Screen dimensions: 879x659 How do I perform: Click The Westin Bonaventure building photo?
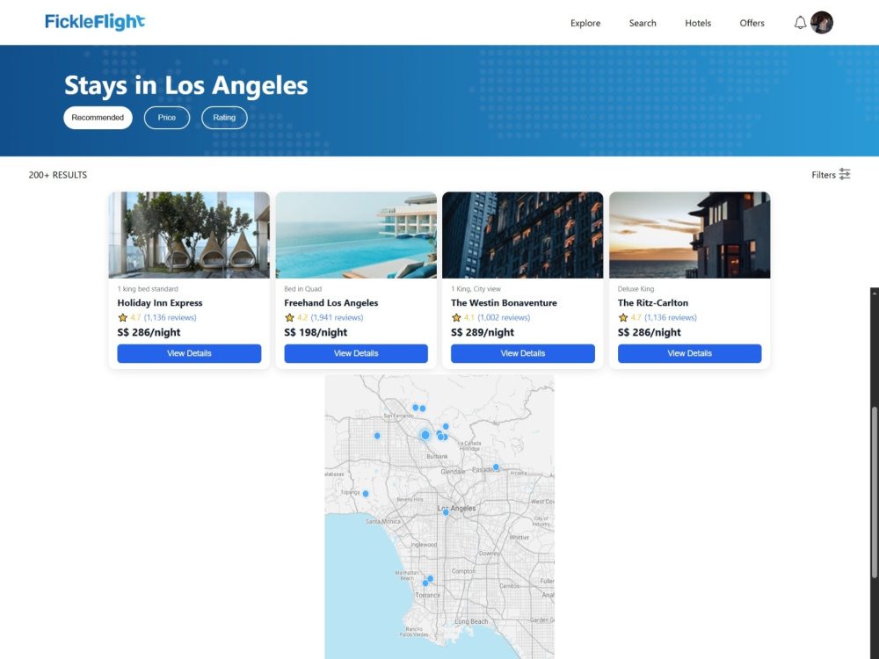pyautogui.click(x=522, y=235)
